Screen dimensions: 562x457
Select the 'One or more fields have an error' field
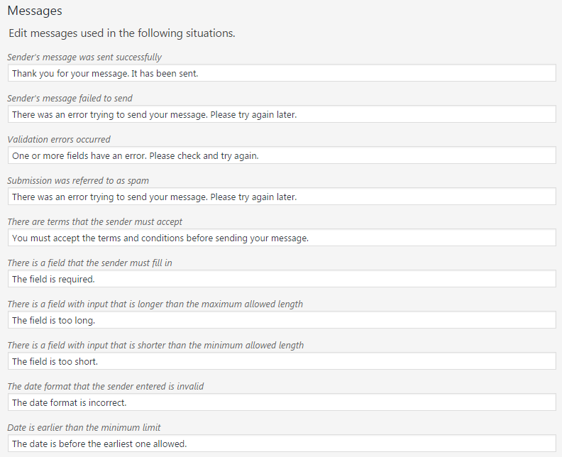coord(281,155)
